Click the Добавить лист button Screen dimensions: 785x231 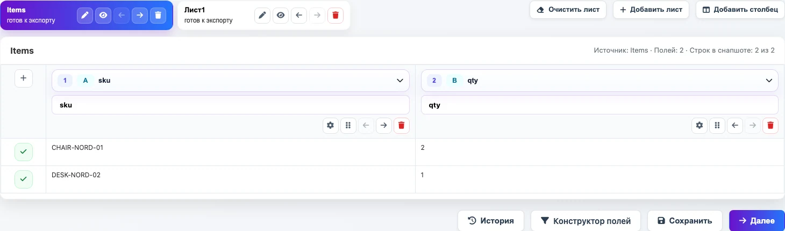(651, 10)
